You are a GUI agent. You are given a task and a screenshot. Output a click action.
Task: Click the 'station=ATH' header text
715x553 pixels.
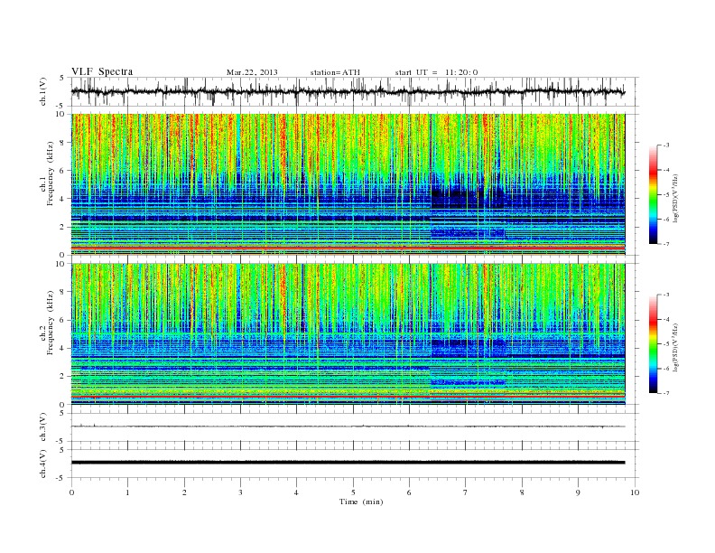click(335, 72)
